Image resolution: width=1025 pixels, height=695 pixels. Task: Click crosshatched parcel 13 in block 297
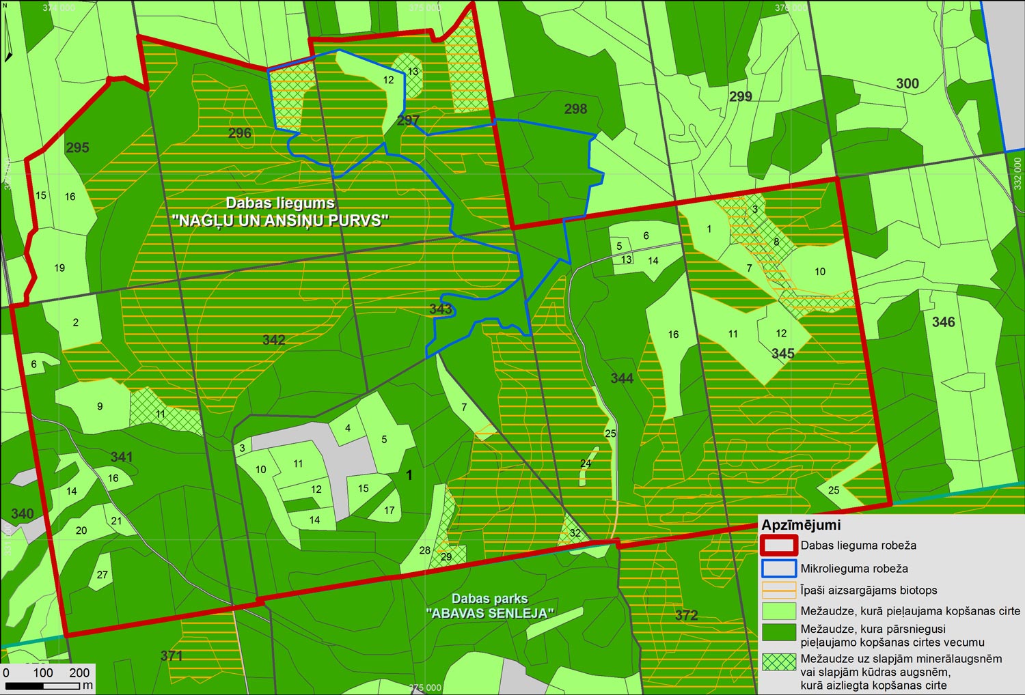tap(413, 72)
